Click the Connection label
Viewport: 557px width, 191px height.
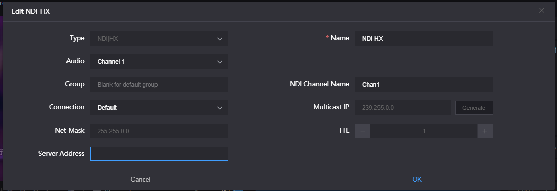point(67,107)
